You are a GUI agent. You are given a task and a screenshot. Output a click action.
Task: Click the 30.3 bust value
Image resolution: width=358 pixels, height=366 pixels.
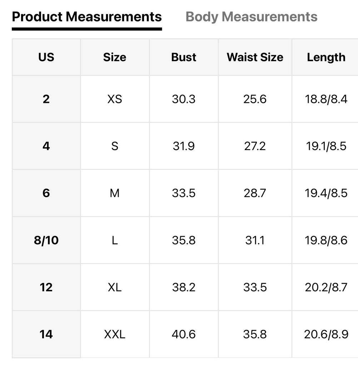(184, 99)
